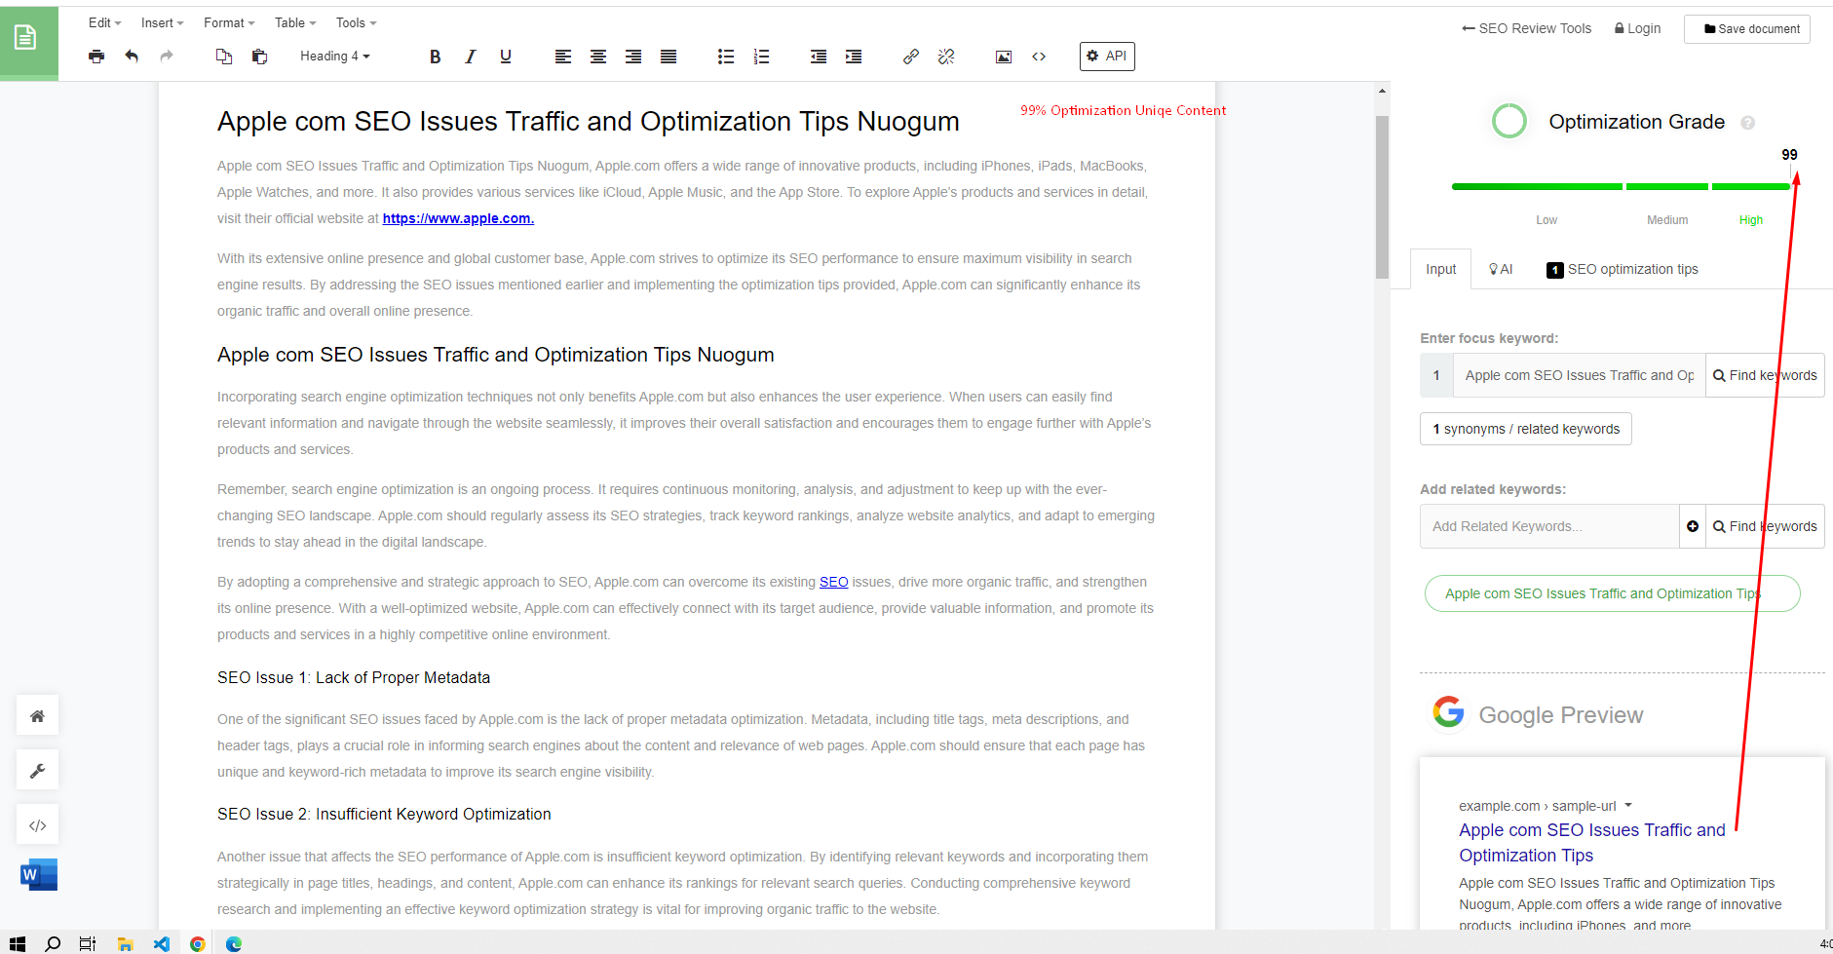
Task: Open the API settings panel
Action: (x=1106, y=56)
